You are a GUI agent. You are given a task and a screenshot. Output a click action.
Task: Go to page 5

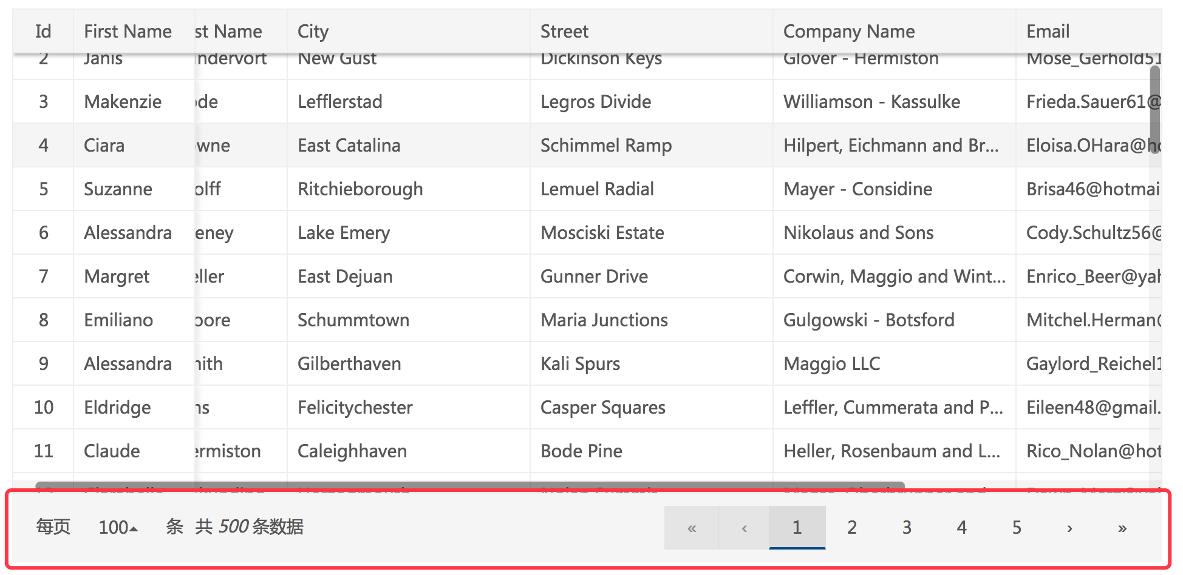[x=1017, y=528]
